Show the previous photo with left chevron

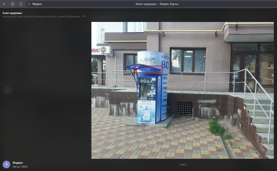click(7, 90)
